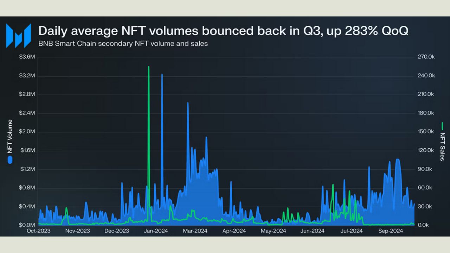Click the "Jun-2024" date label
The height and width of the screenshot is (253, 450).
[313, 231]
